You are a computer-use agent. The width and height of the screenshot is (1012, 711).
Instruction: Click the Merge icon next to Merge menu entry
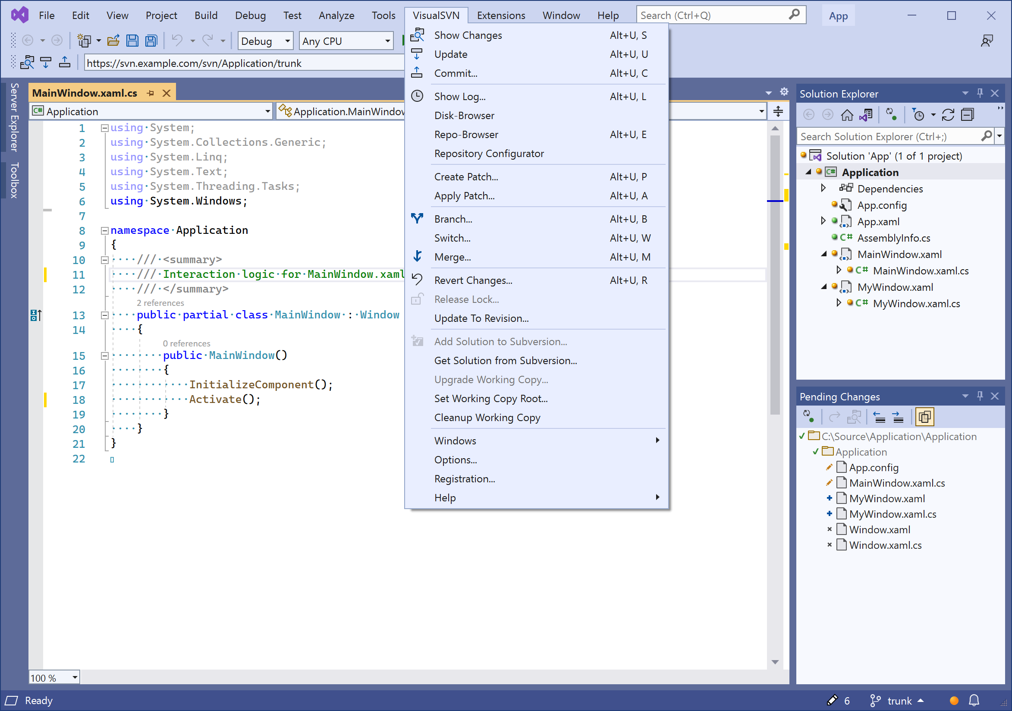pyautogui.click(x=417, y=257)
